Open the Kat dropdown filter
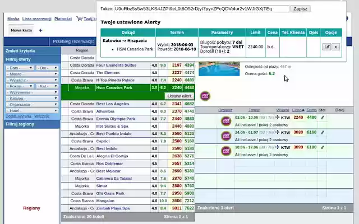Image resolution: width=359 pixels, height=224 pixels. coord(47,86)
